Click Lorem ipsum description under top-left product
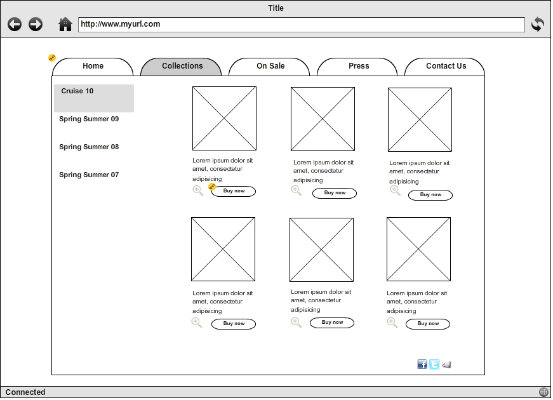The image size is (553, 400). [223, 170]
